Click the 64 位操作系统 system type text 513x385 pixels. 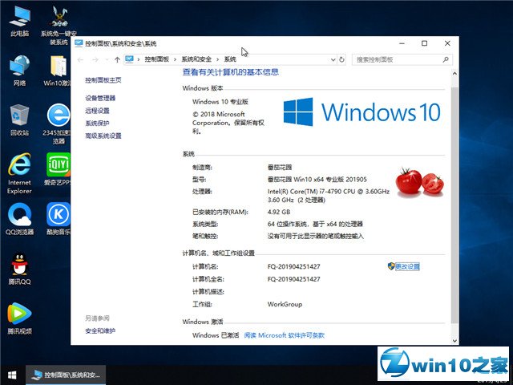click(x=315, y=225)
